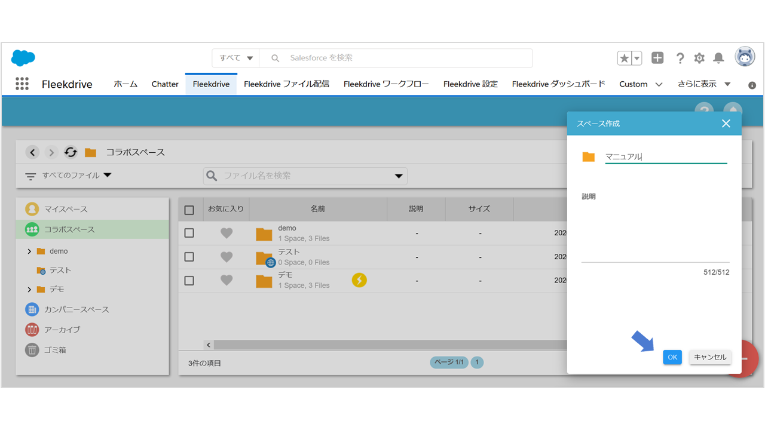765x430 pixels.
Task: Click the filter lines icon
Action: (30, 177)
